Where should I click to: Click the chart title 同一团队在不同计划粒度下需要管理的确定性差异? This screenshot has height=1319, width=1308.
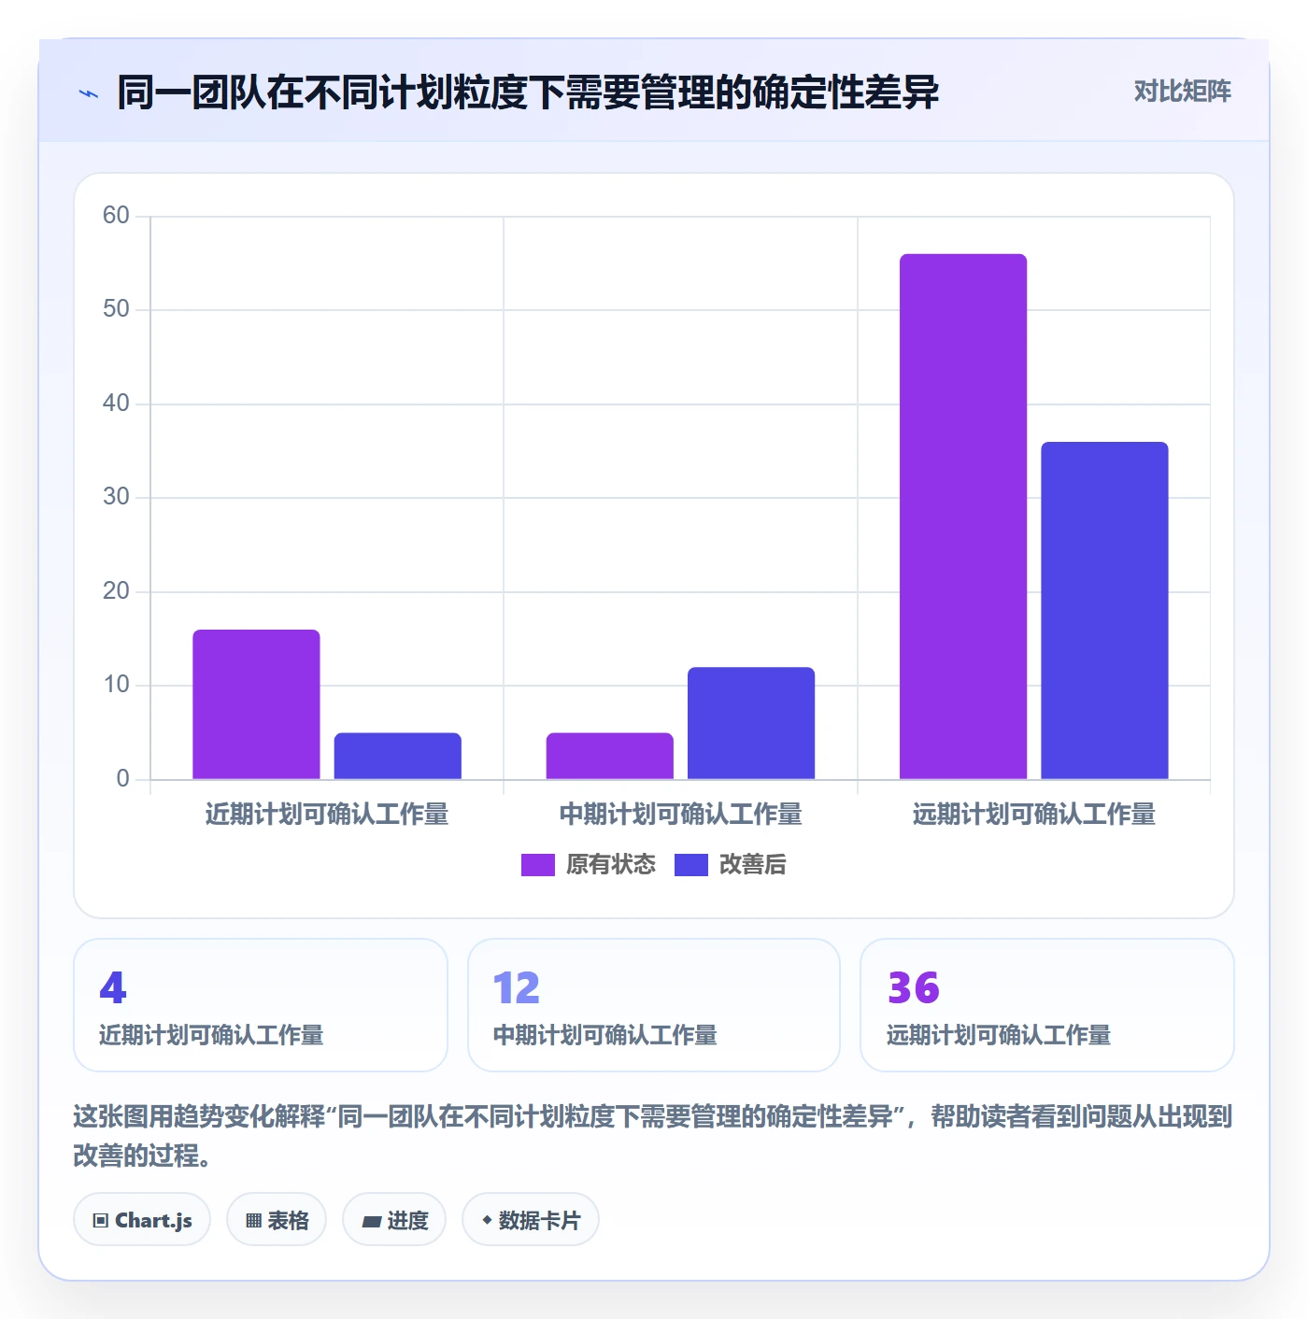coord(528,92)
